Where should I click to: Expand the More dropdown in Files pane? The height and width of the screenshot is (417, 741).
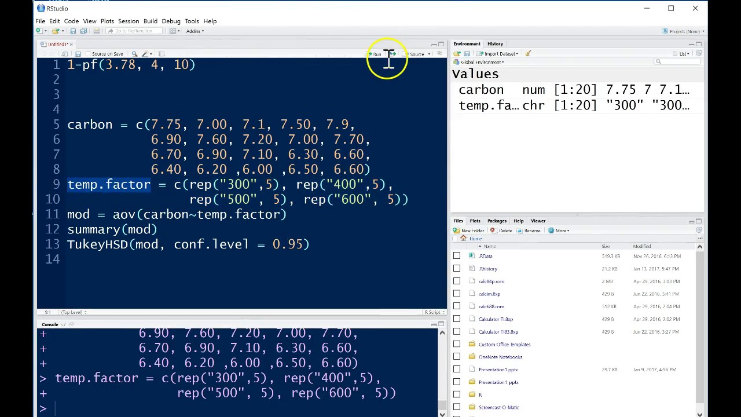point(559,231)
